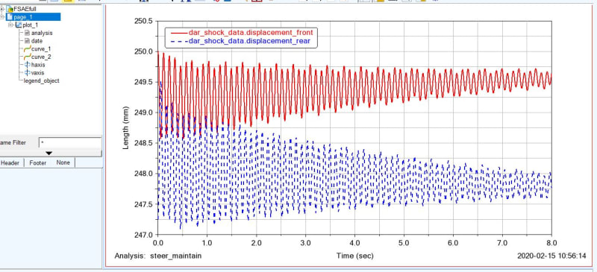Switch to the Footer tab
Screen dimensions: 597x272
(38, 162)
